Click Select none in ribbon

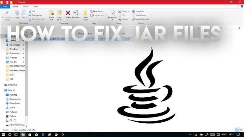[139, 15]
